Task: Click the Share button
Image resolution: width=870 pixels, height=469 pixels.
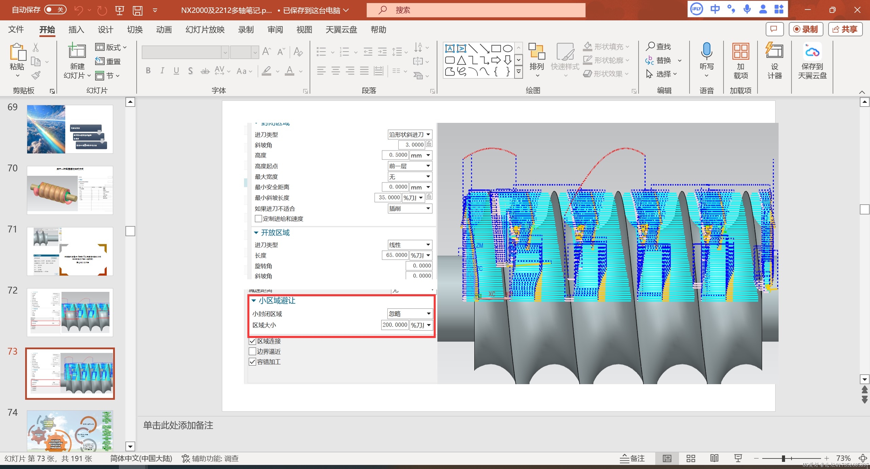Action: pos(845,29)
